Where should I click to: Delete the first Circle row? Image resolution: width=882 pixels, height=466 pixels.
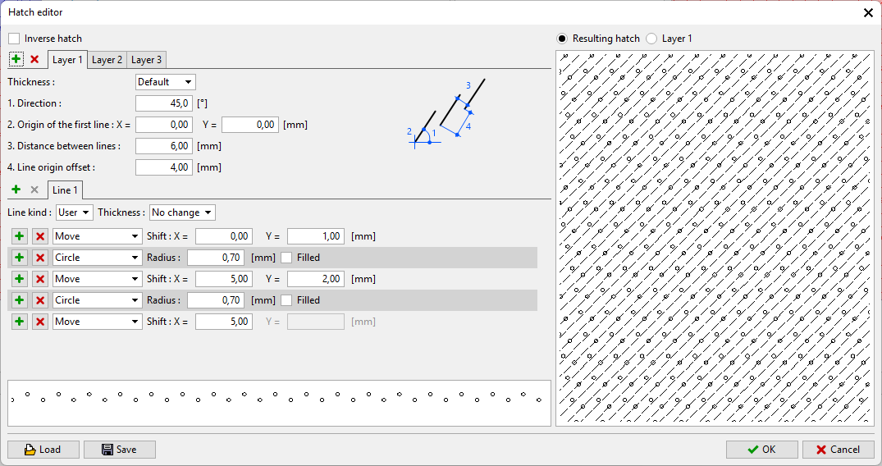click(39, 258)
